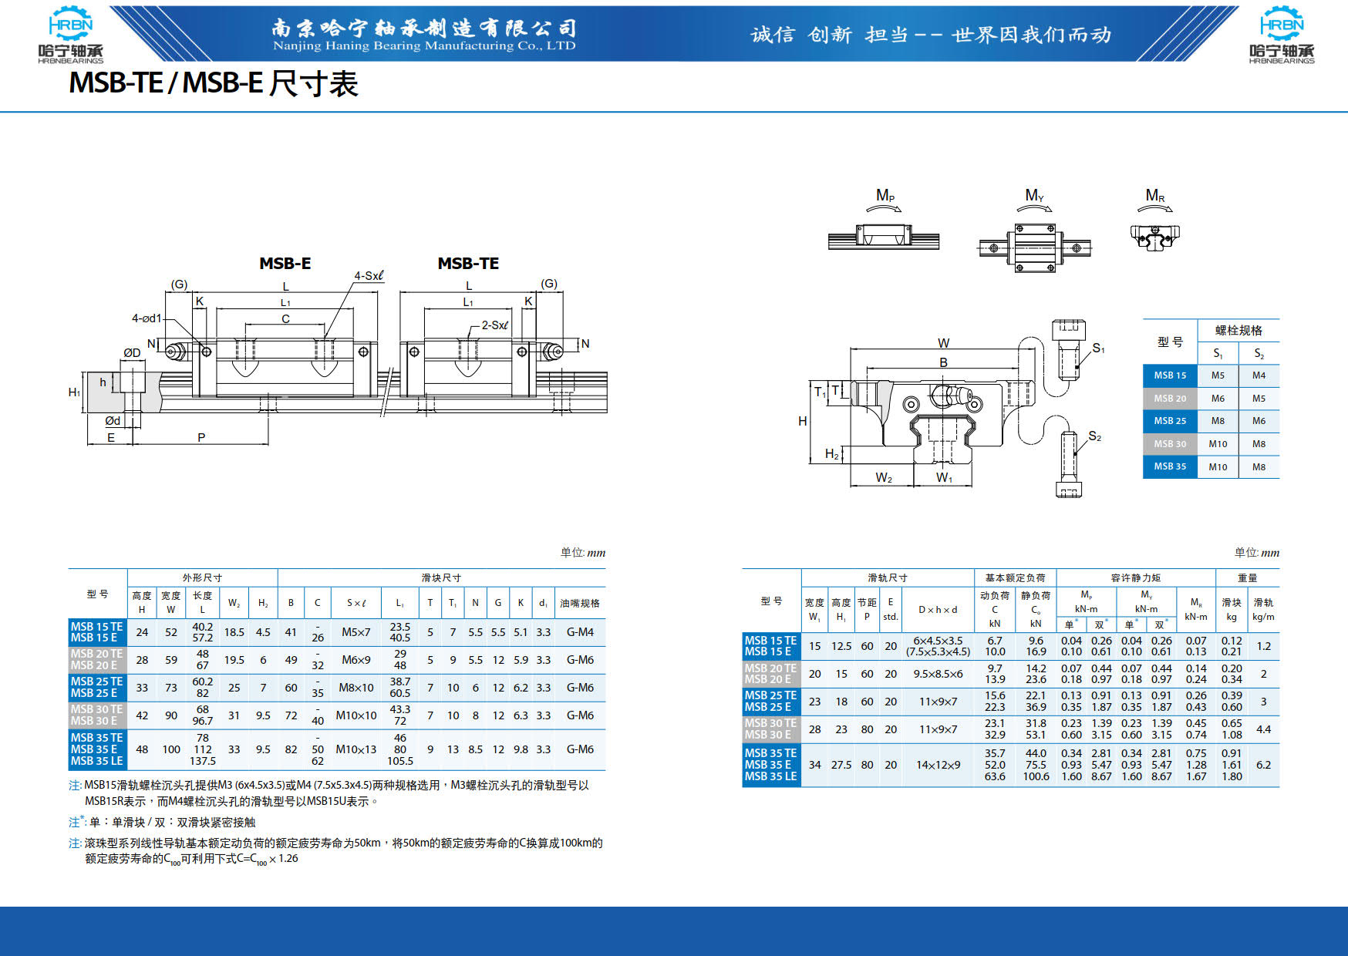Click MSB 35 LE row in right table
The height and width of the screenshot is (956, 1348).
coord(771,776)
